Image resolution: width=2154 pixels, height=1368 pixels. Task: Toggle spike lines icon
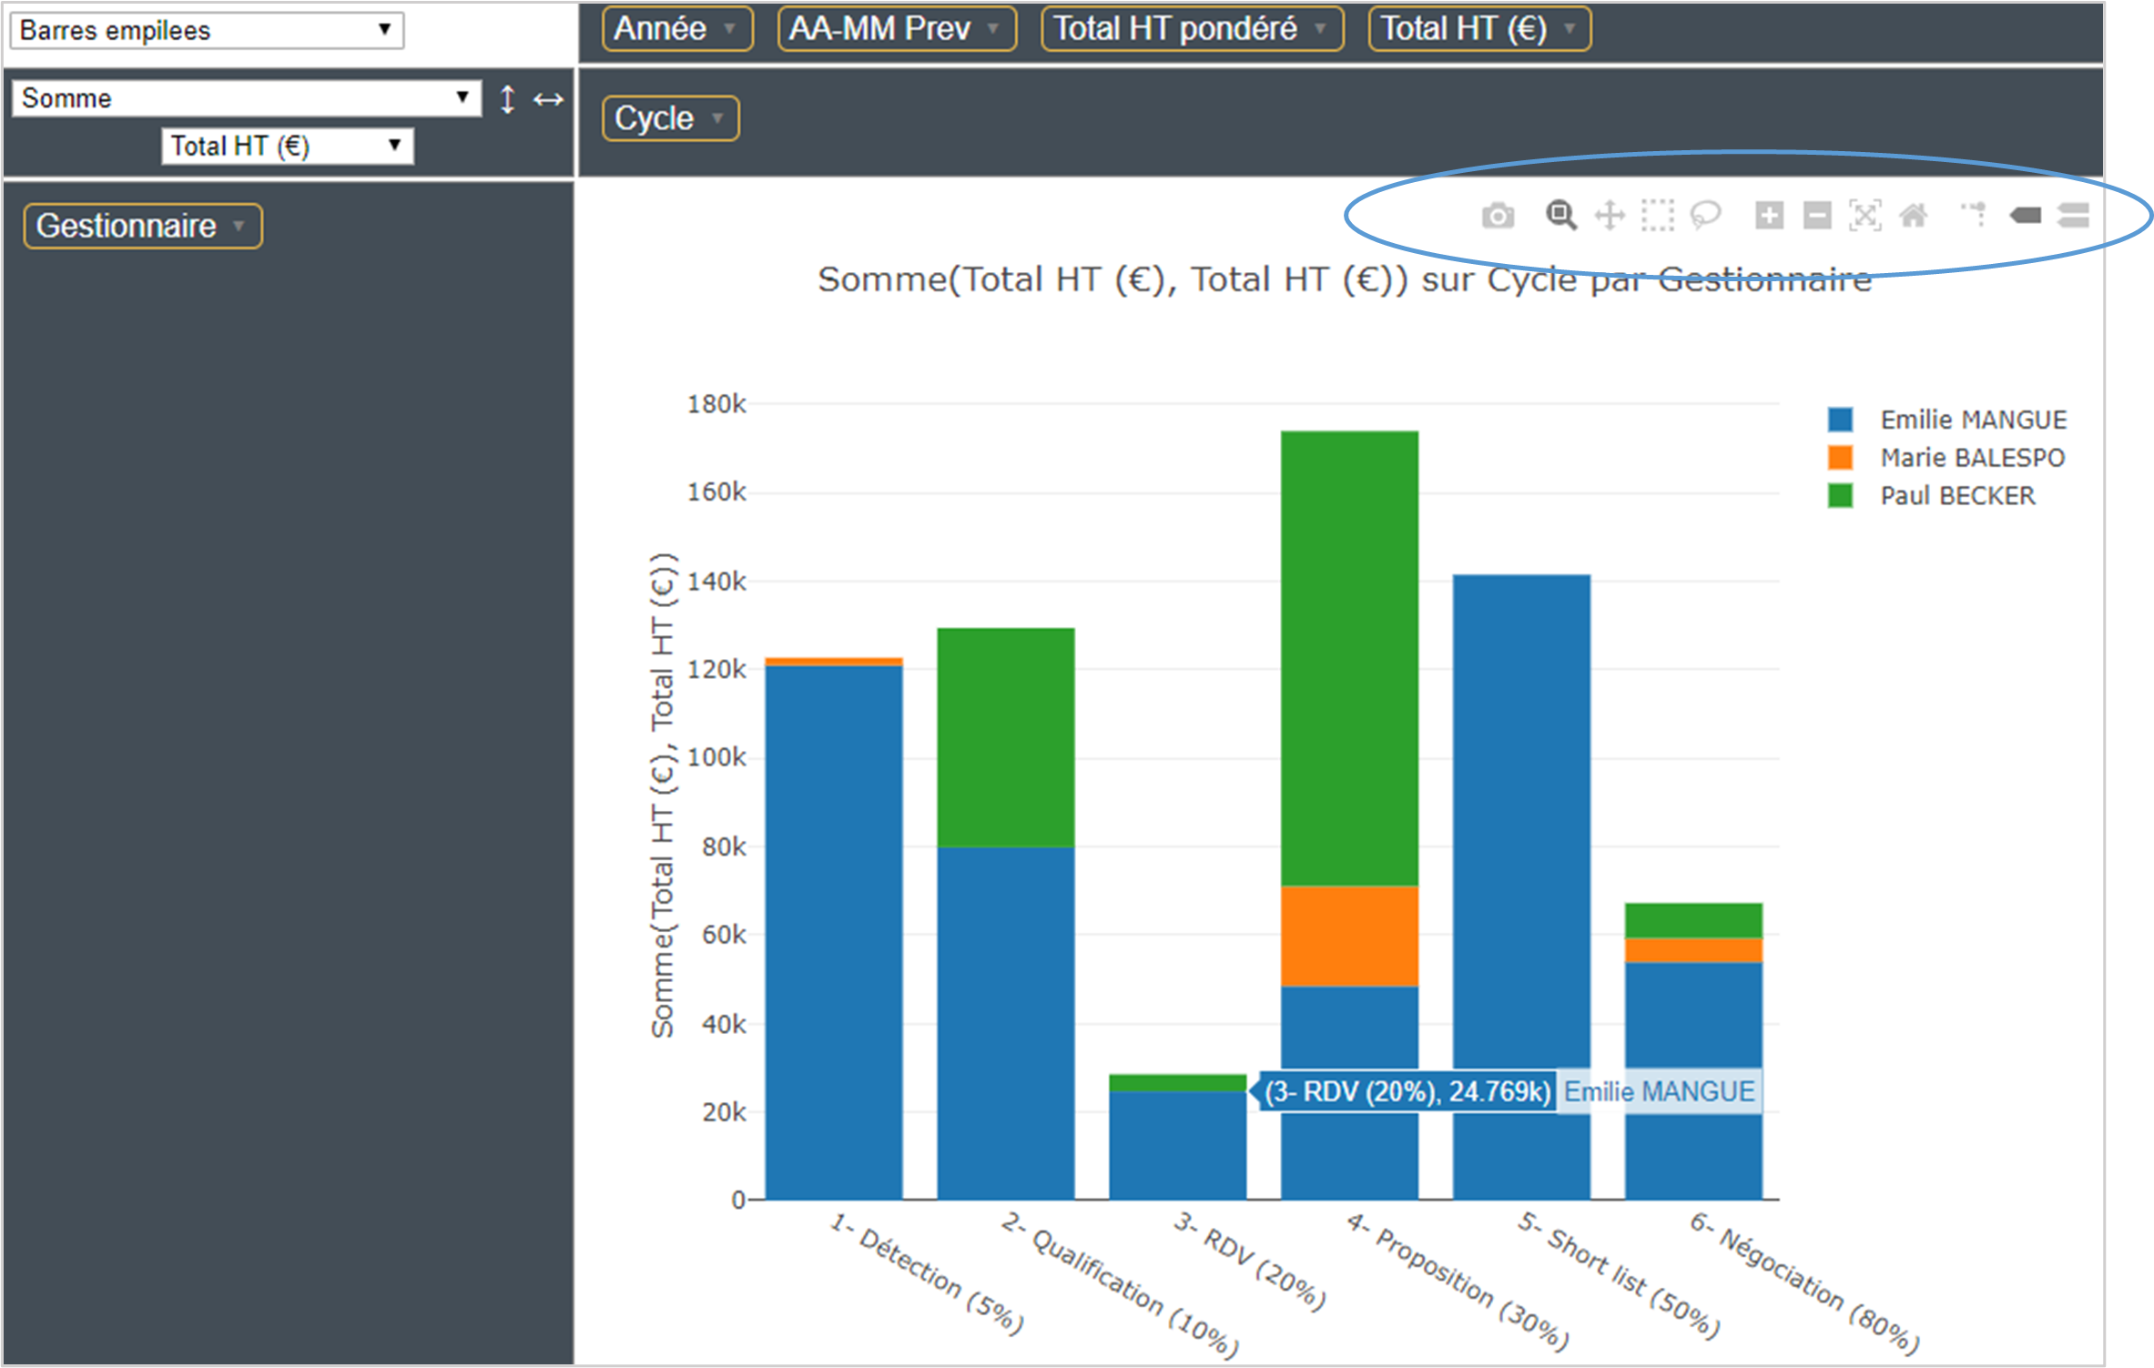[1973, 216]
